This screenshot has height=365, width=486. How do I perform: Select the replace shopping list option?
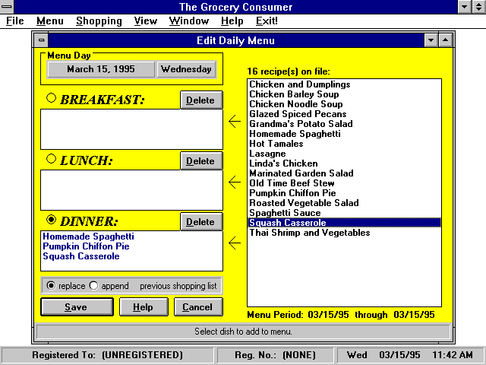click(x=51, y=286)
